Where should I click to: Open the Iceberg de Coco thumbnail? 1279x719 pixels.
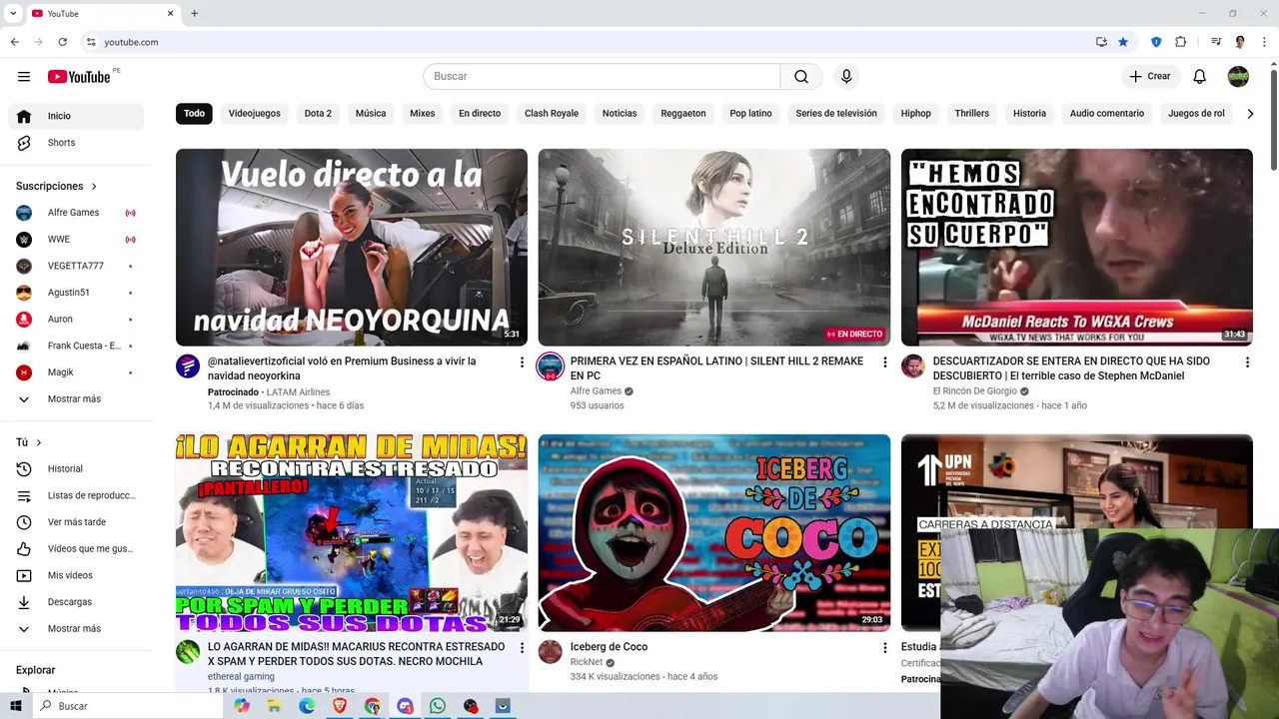[714, 532]
